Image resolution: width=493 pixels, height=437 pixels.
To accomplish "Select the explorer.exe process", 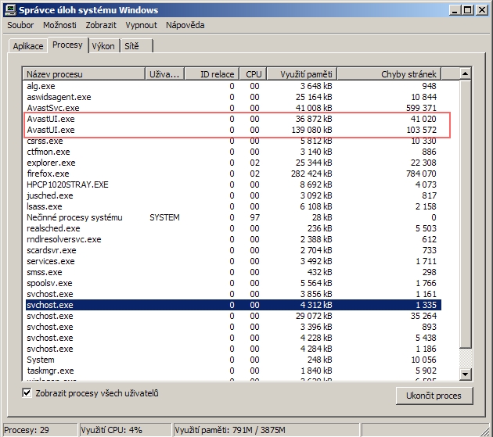I will pyautogui.click(x=233, y=163).
